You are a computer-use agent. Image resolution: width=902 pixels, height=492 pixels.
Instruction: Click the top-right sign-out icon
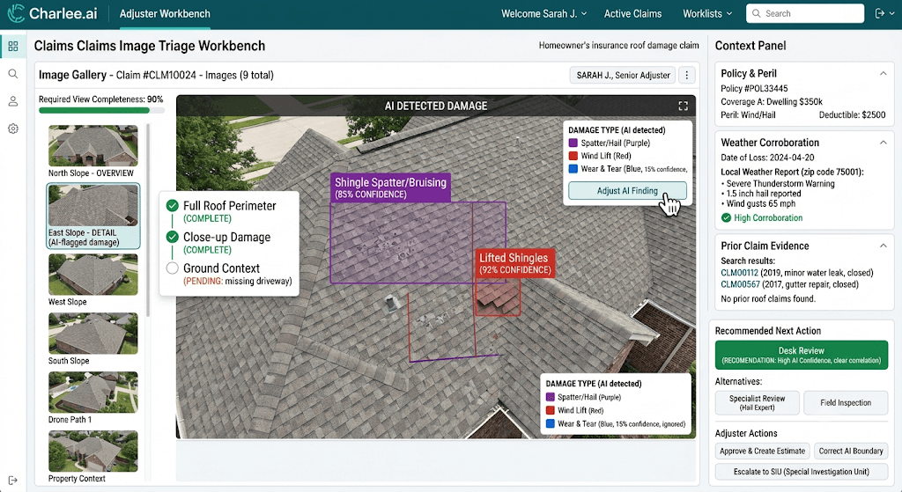(x=879, y=13)
